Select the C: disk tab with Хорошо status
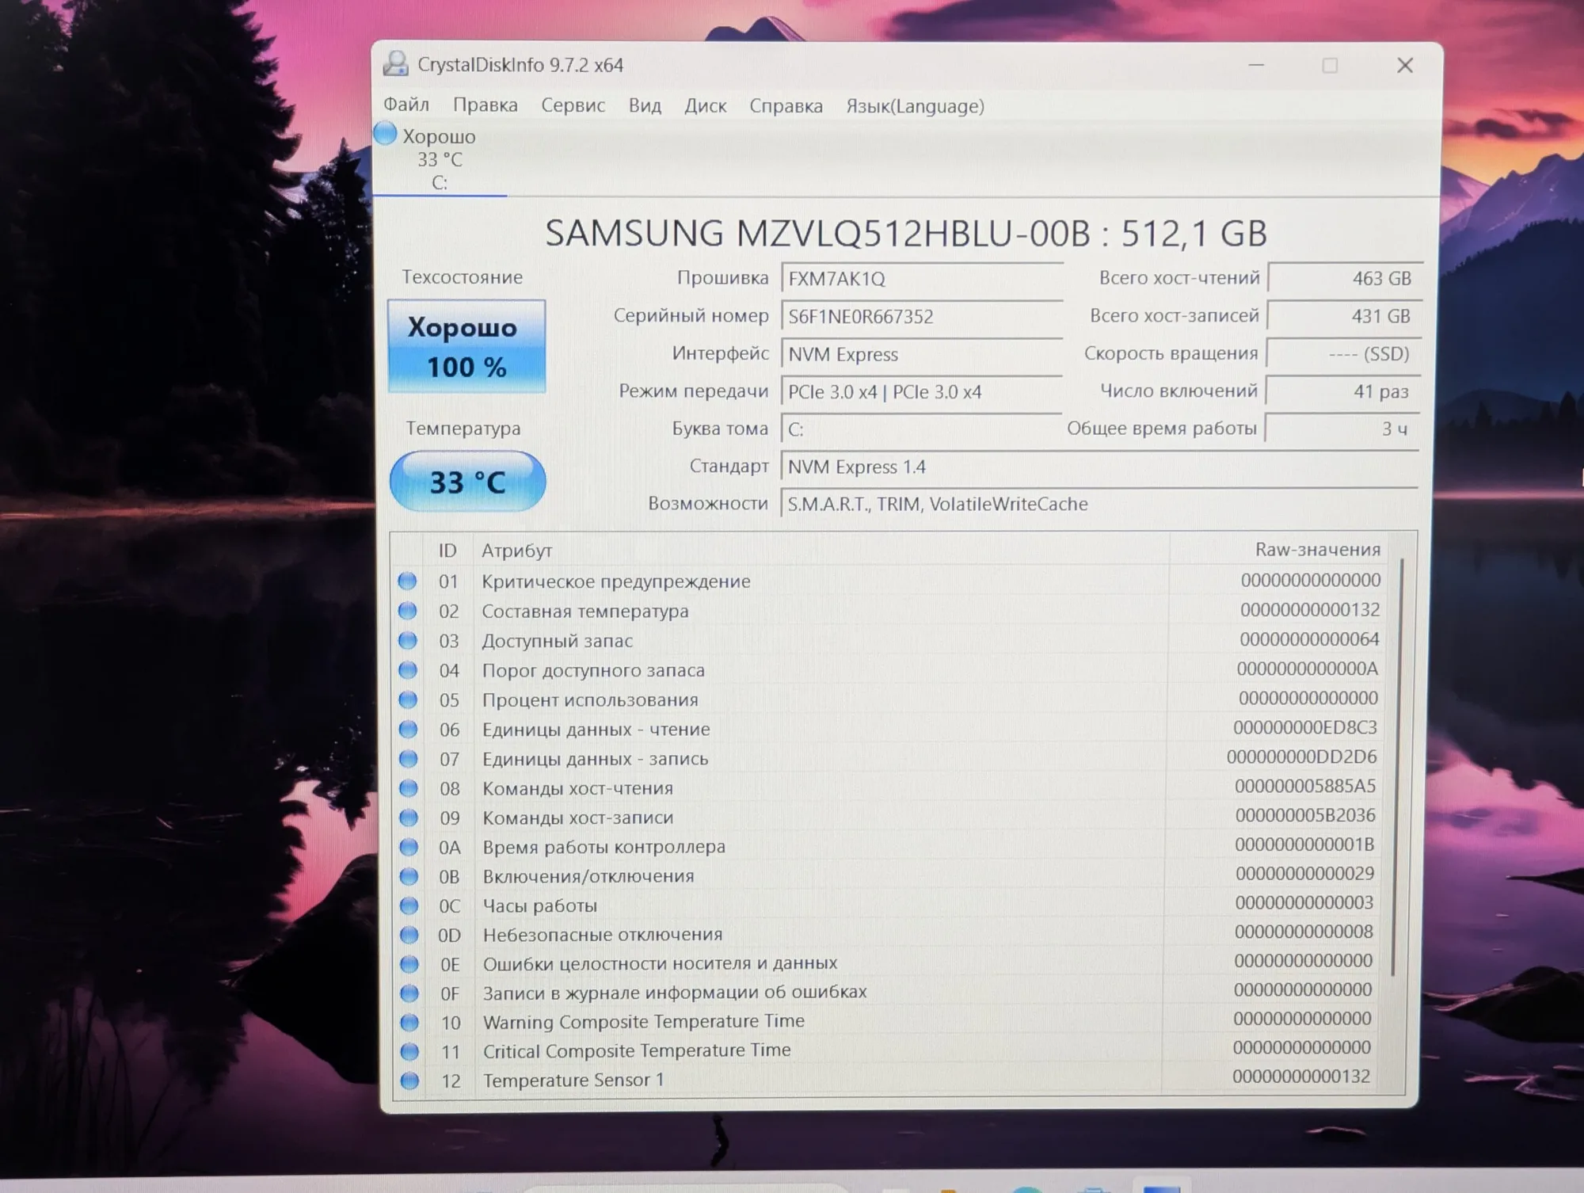The height and width of the screenshot is (1193, 1584). [440, 159]
